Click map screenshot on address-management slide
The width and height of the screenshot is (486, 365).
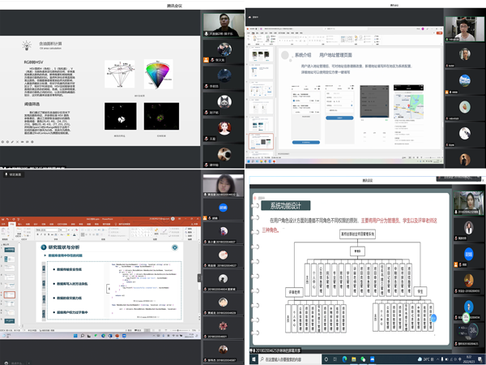click(408, 107)
